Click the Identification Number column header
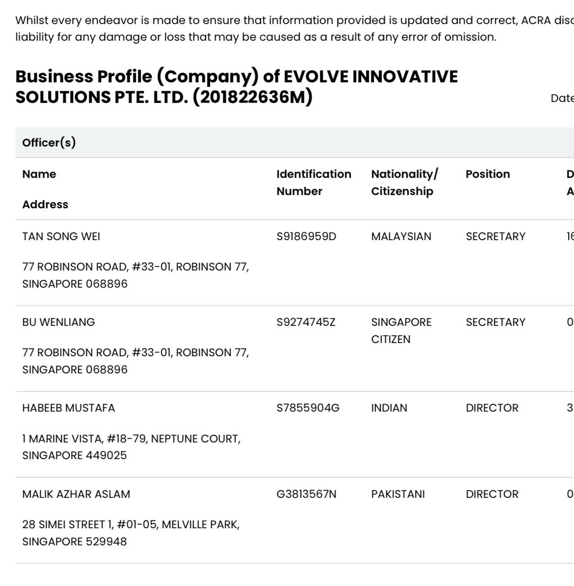This screenshot has height=586, width=574. [x=313, y=182]
